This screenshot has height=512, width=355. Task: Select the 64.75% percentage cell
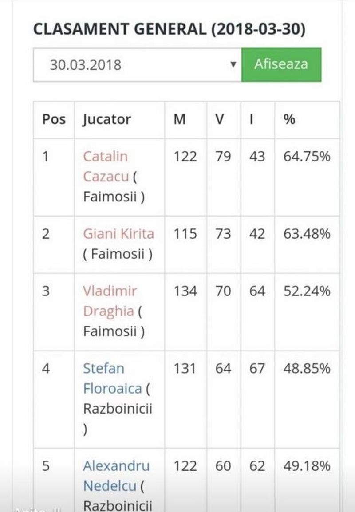[x=307, y=157]
